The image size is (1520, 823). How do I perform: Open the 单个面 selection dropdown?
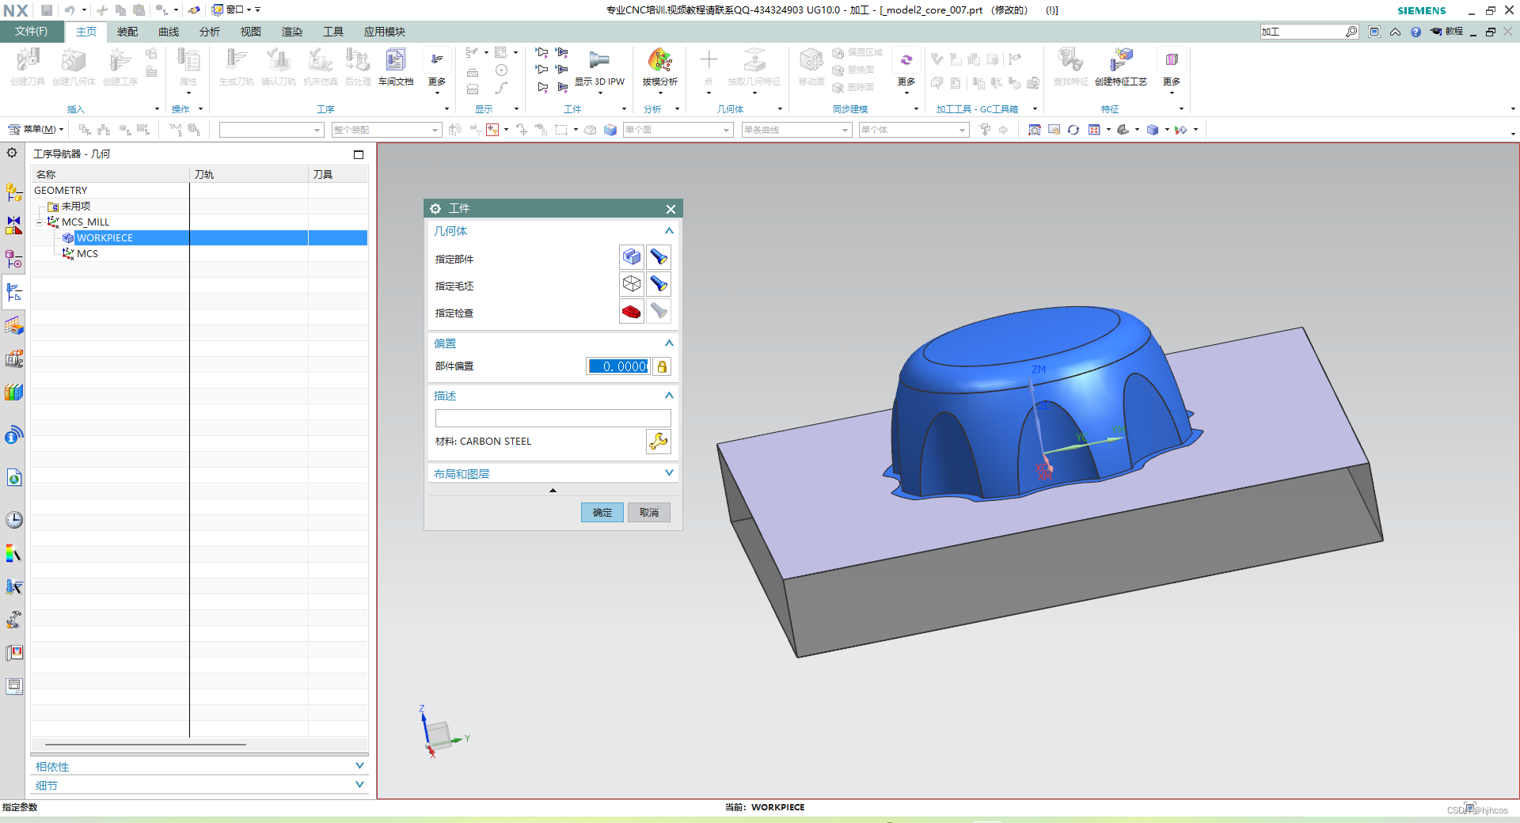pos(678,130)
